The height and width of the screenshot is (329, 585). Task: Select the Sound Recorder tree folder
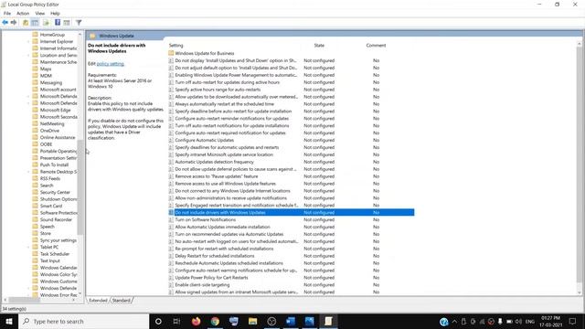56,219
